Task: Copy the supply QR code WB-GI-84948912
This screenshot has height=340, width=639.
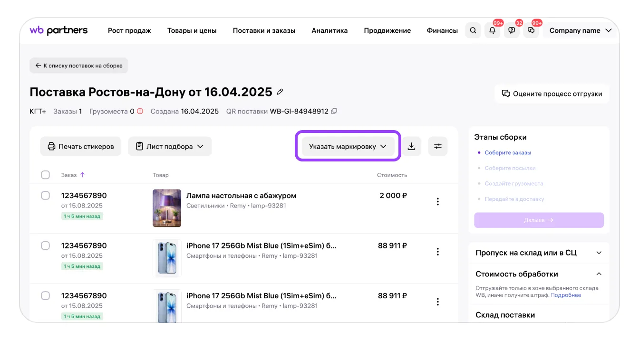Action: (334, 112)
